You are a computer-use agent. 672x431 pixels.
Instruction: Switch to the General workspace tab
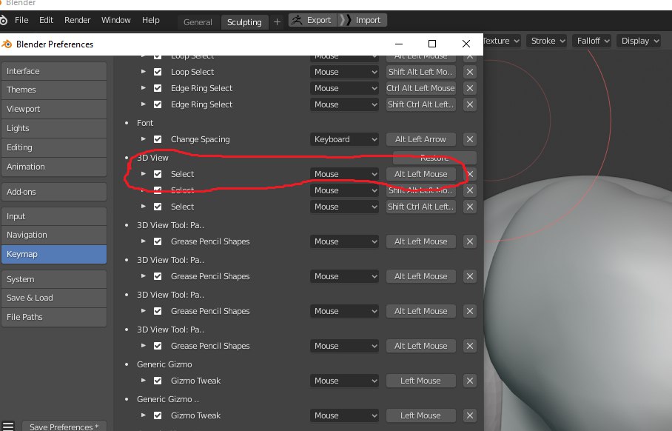click(198, 22)
